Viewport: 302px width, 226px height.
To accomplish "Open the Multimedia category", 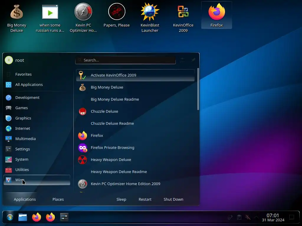I will pos(37,139).
